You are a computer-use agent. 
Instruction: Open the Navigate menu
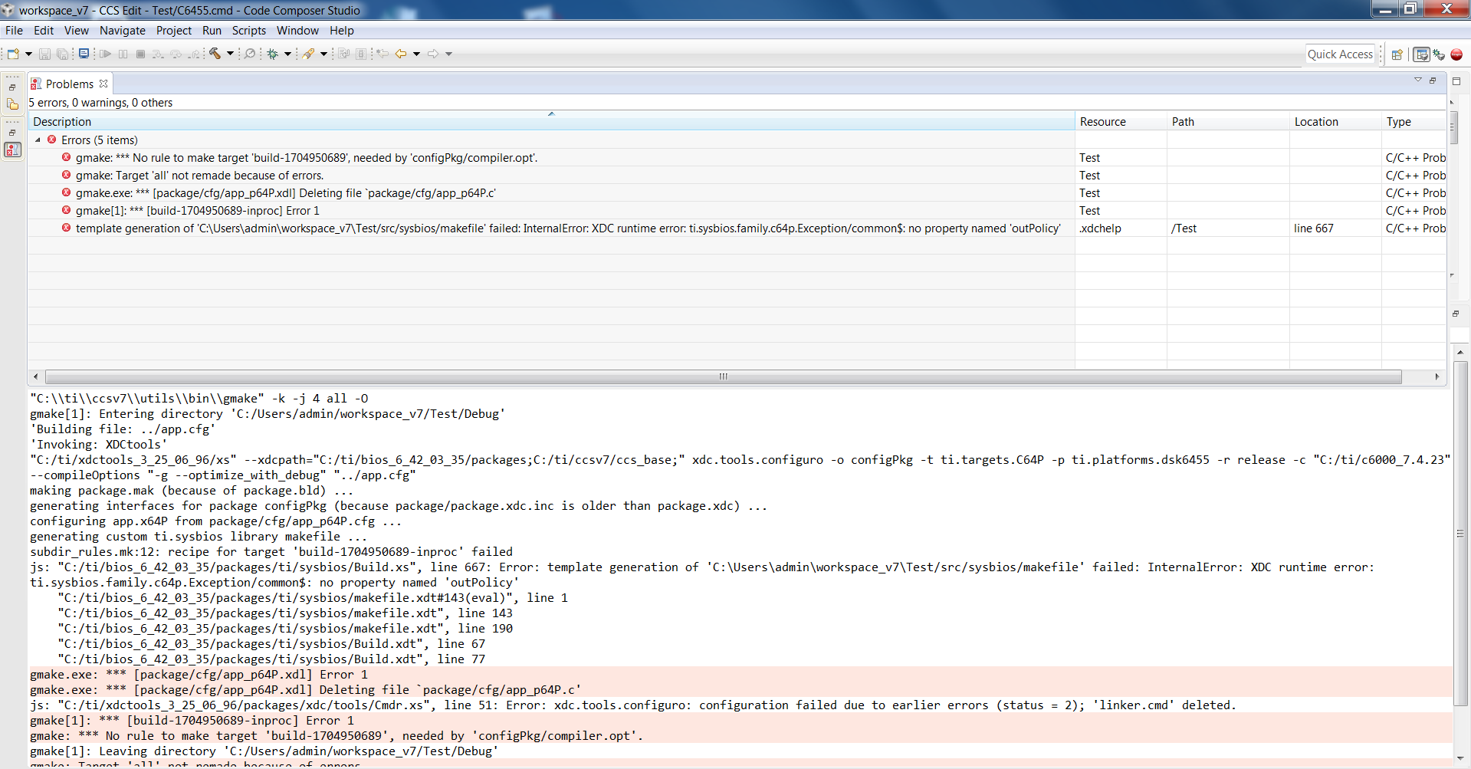123,31
